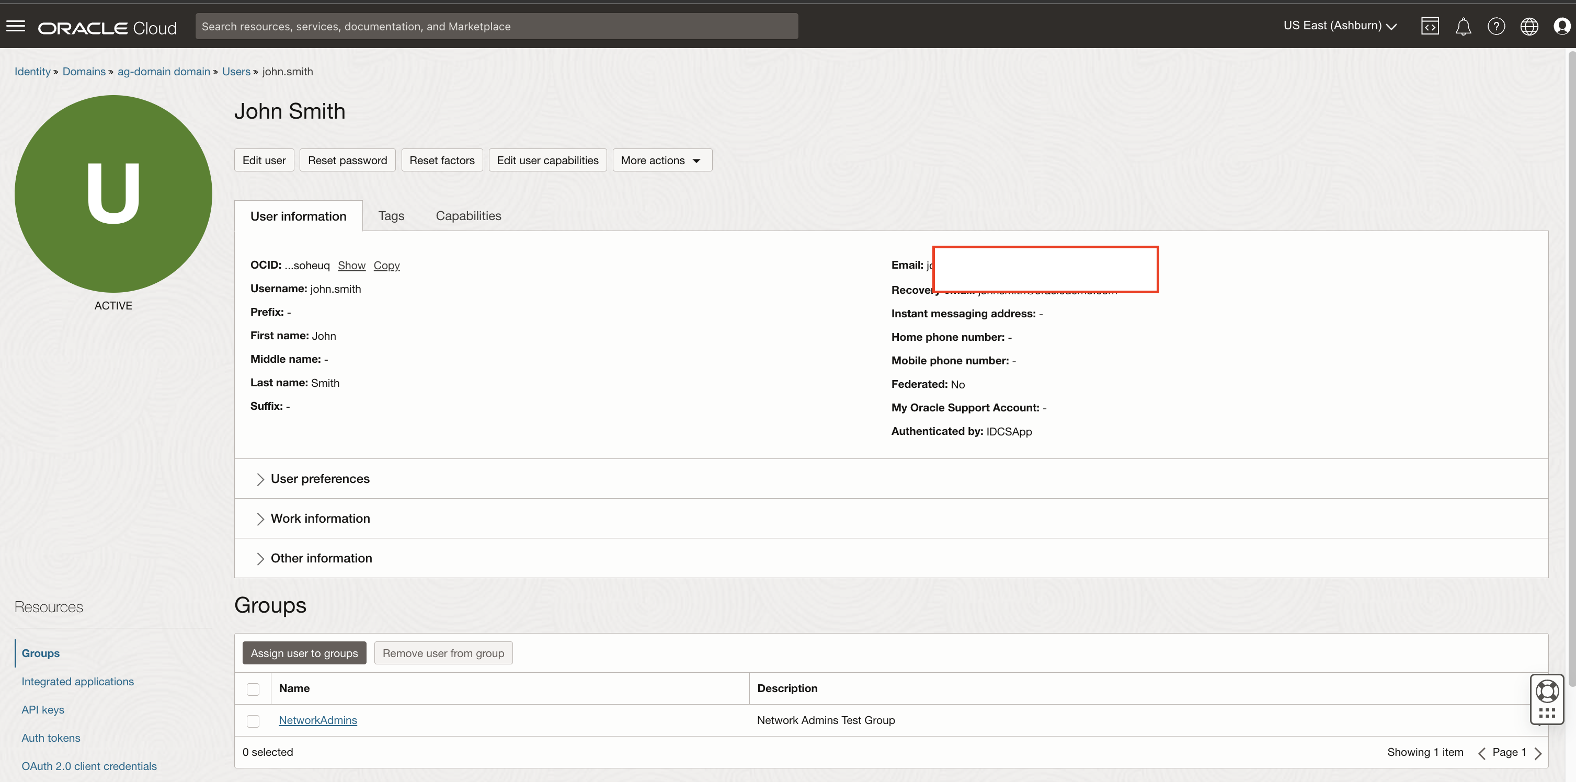This screenshot has width=1576, height=782.
Task: Open the More actions dropdown
Action: click(x=661, y=159)
